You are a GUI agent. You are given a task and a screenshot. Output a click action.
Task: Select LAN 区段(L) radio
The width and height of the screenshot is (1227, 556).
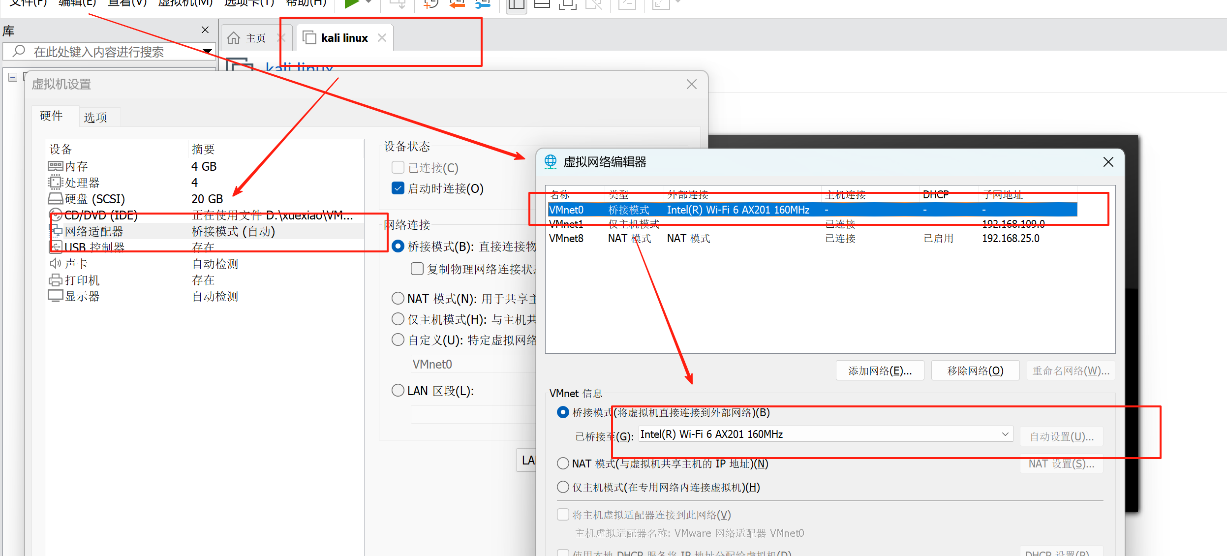[398, 390]
